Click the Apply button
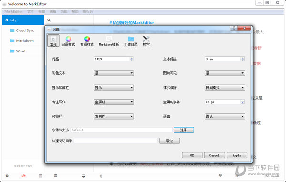The width and height of the screenshot is (286, 182). pos(237,155)
